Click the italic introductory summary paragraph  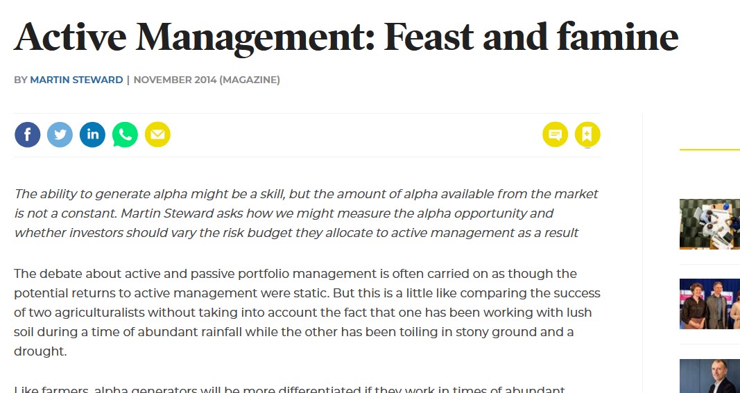[306, 213]
